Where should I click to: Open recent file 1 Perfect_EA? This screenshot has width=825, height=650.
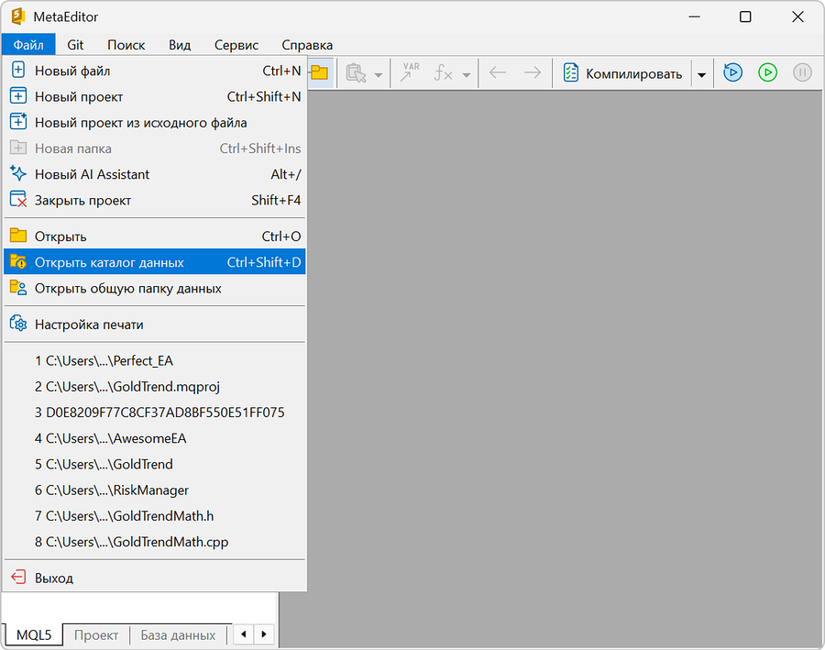pos(155,360)
